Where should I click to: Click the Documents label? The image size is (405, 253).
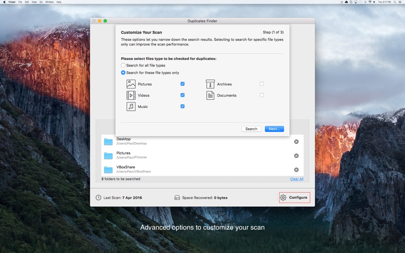(x=227, y=95)
